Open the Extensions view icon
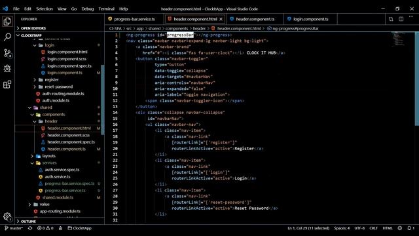This screenshot has height=236, width=419. pyautogui.click(x=7, y=85)
